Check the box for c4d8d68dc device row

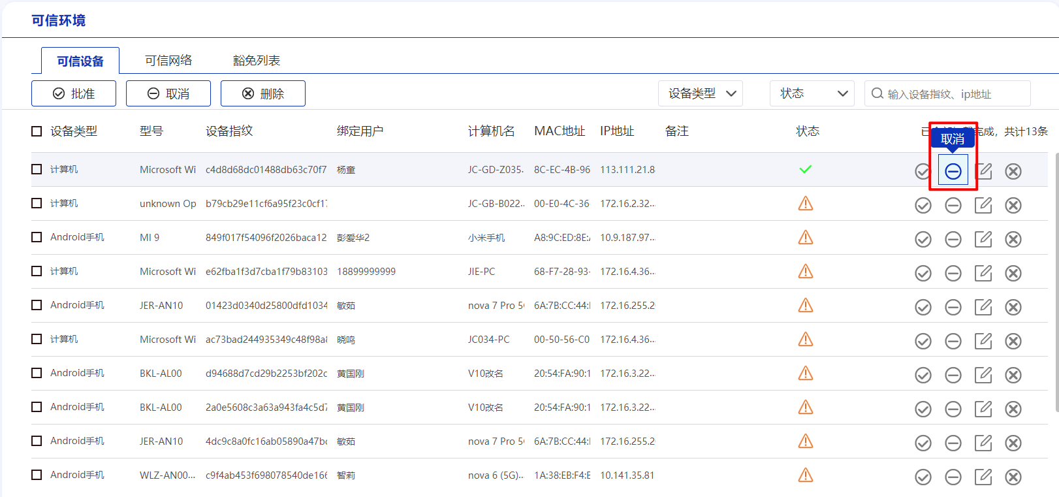click(37, 169)
